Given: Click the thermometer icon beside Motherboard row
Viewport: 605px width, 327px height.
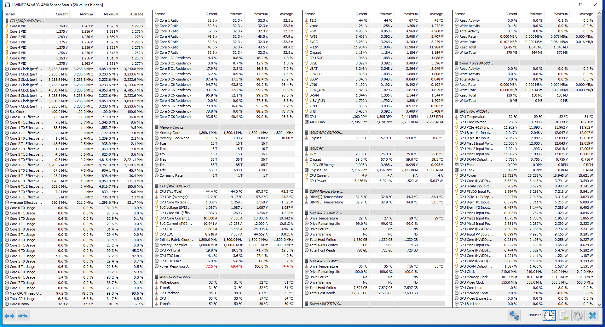Looking at the screenshot, I should click(x=157, y=282).
